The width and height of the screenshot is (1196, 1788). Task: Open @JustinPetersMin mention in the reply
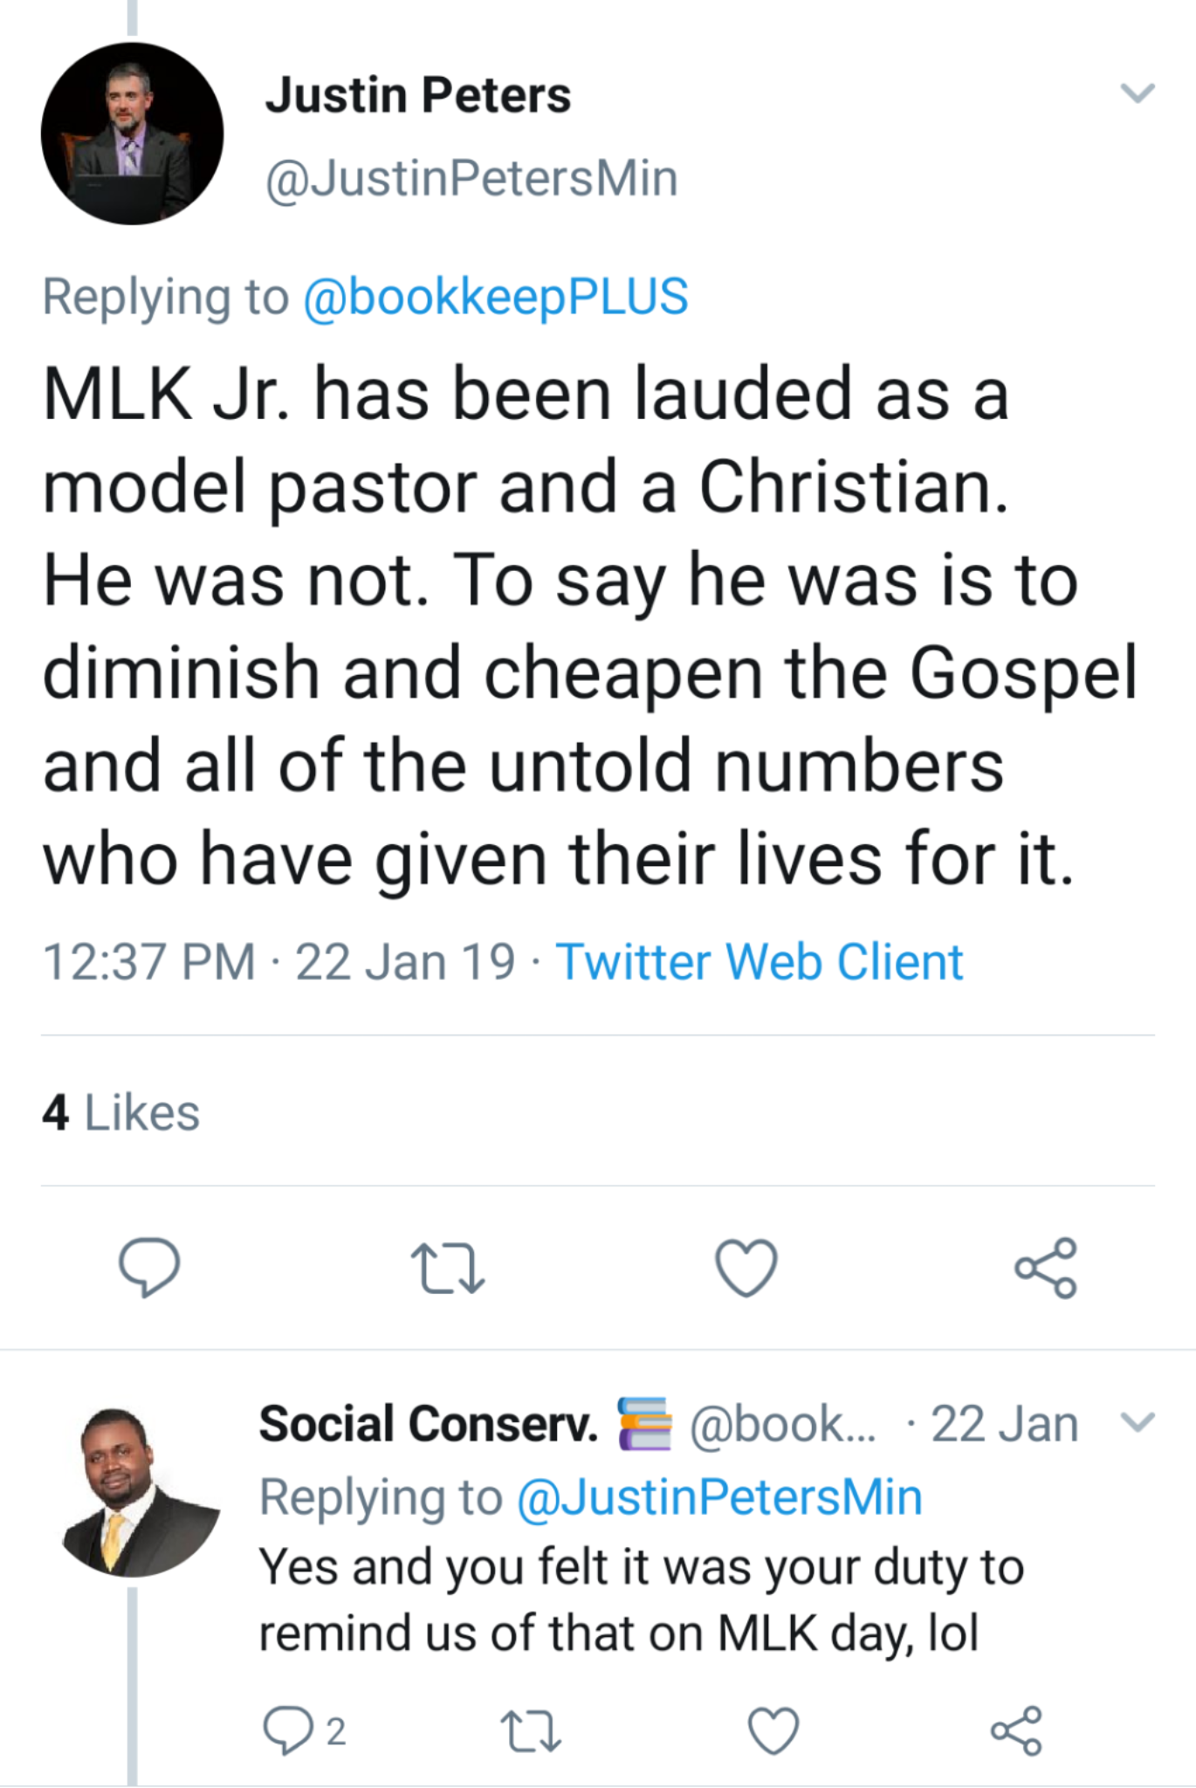pyautogui.click(x=719, y=1496)
